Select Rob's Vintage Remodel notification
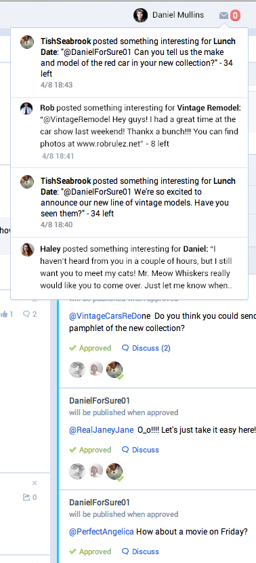 click(129, 132)
